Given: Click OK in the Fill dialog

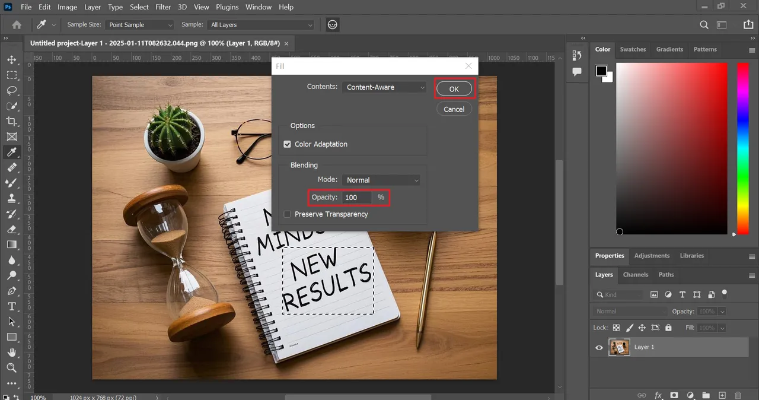Looking at the screenshot, I should [x=454, y=89].
